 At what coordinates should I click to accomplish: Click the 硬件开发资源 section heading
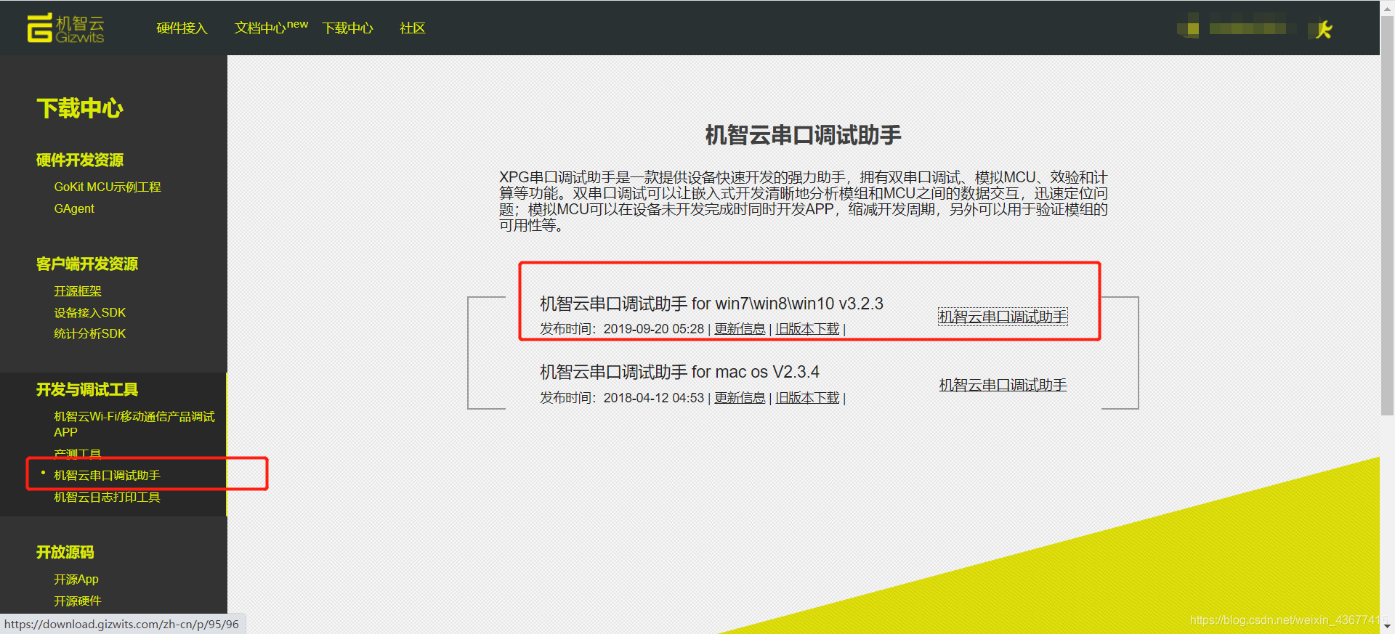click(x=80, y=160)
